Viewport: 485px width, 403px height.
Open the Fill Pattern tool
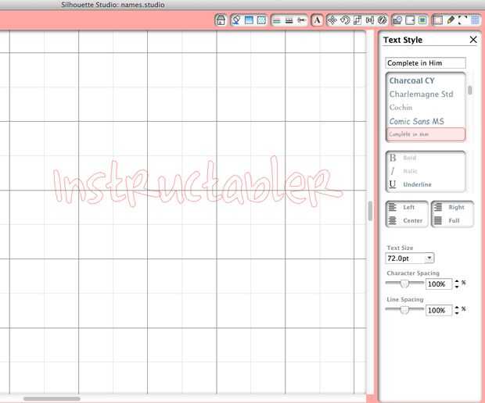[x=261, y=20]
